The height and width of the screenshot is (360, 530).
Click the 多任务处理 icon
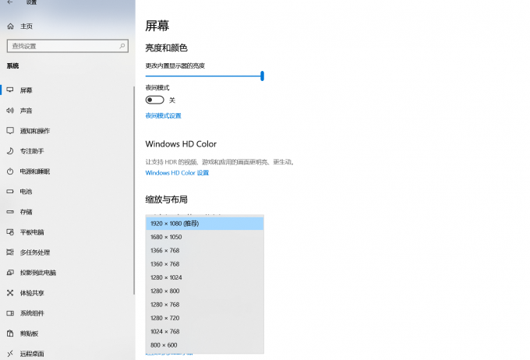pos(10,252)
